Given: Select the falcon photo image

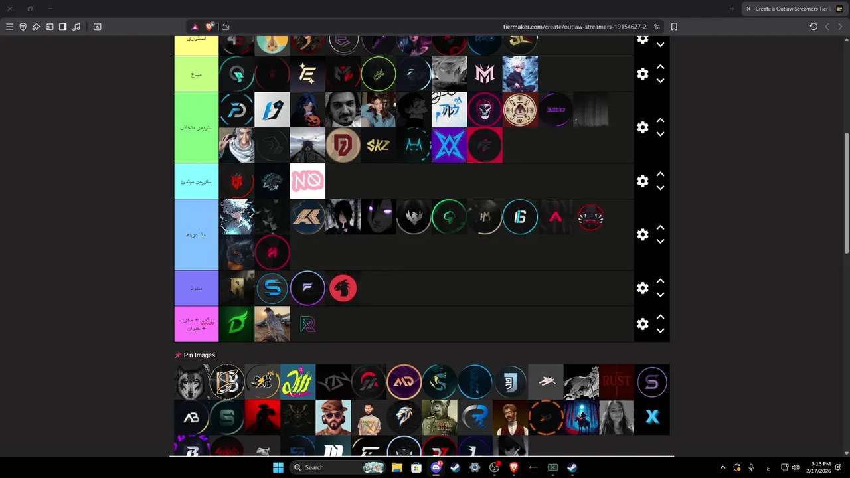Looking at the screenshot, I should [x=272, y=324].
